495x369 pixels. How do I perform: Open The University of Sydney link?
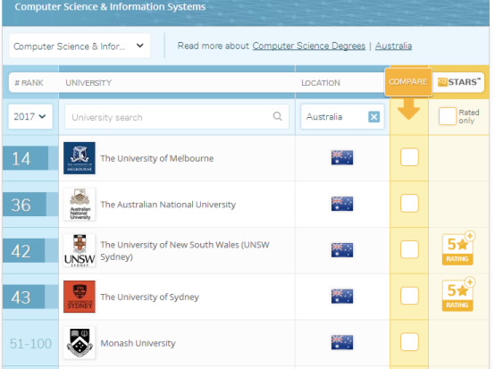(149, 297)
